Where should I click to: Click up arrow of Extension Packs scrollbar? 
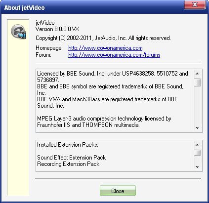(197, 145)
